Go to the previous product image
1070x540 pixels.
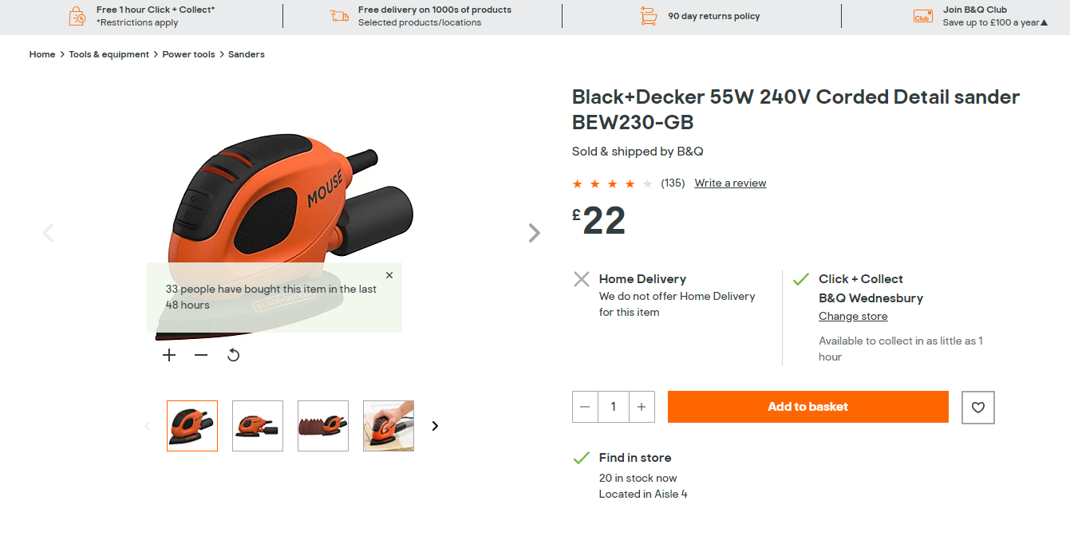tap(48, 233)
